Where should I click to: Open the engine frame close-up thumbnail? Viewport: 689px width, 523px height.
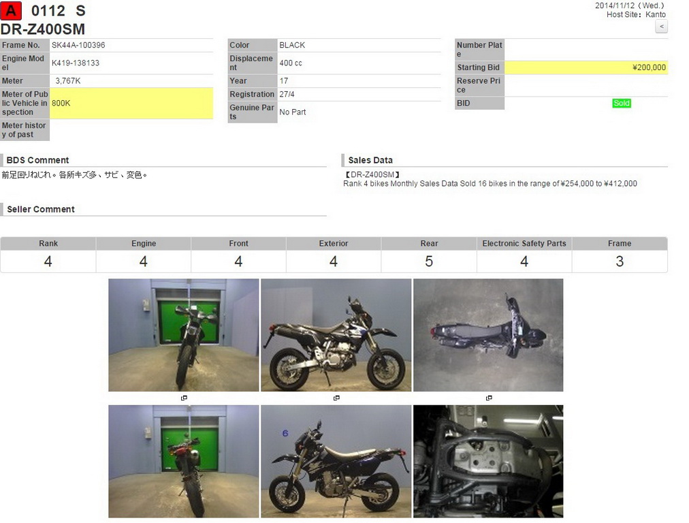click(488, 461)
